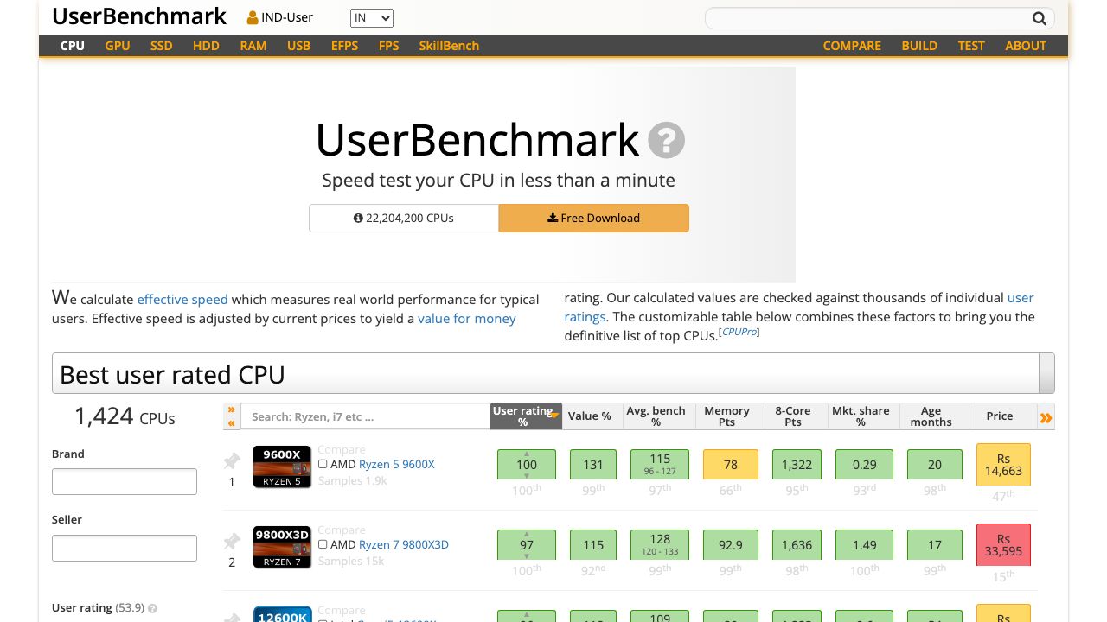The height and width of the screenshot is (622, 1107).
Task: Open the HDD tab
Action: coord(206,46)
